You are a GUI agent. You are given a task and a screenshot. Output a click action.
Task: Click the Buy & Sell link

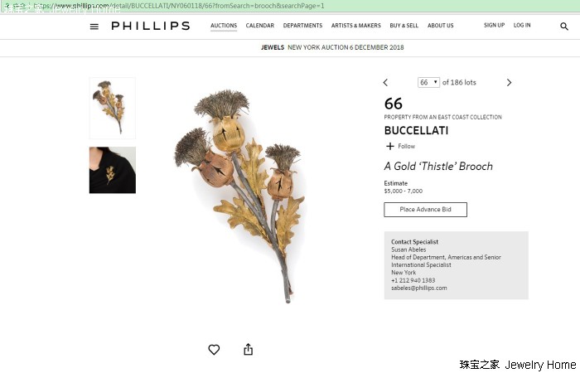(404, 26)
